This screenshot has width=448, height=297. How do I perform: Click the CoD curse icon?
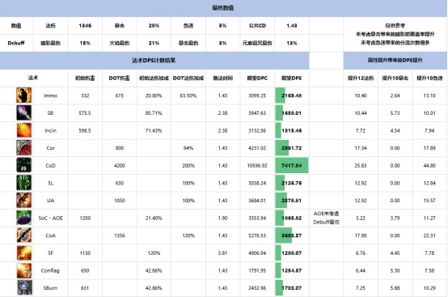pos(24,165)
